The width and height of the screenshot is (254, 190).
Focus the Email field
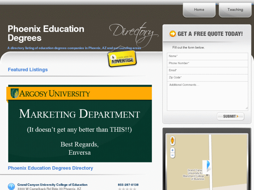coord(208,70)
